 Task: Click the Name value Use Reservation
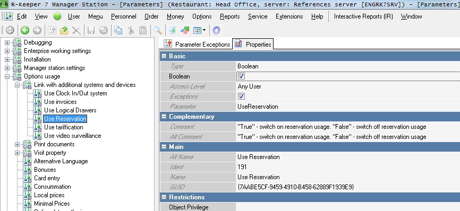coord(259,177)
